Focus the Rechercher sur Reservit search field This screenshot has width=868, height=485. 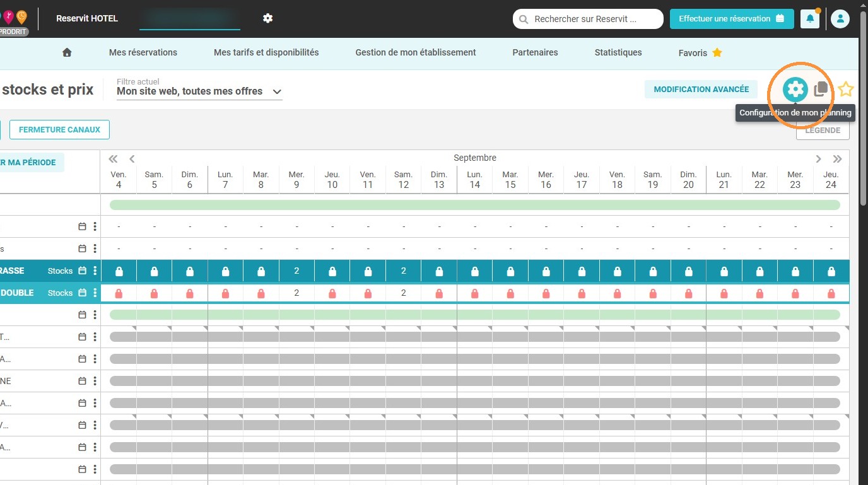click(588, 19)
